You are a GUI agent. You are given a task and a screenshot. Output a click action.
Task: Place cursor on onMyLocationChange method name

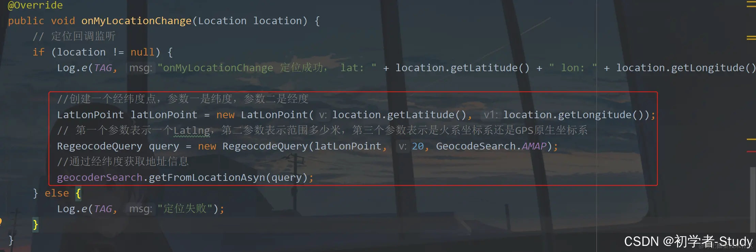pyautogui.click(x=136, y=21)
